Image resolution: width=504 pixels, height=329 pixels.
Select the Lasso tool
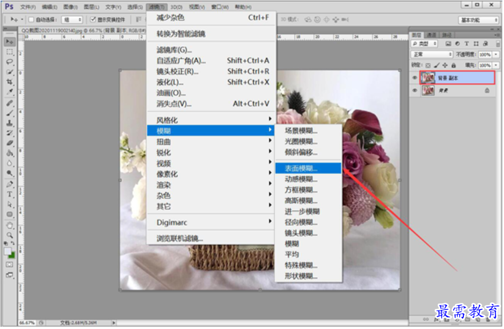tap(9, 62)
